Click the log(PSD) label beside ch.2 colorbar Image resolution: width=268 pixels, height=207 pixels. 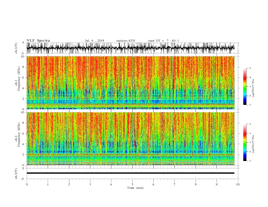pyautogui.click(x=253, y=144)
